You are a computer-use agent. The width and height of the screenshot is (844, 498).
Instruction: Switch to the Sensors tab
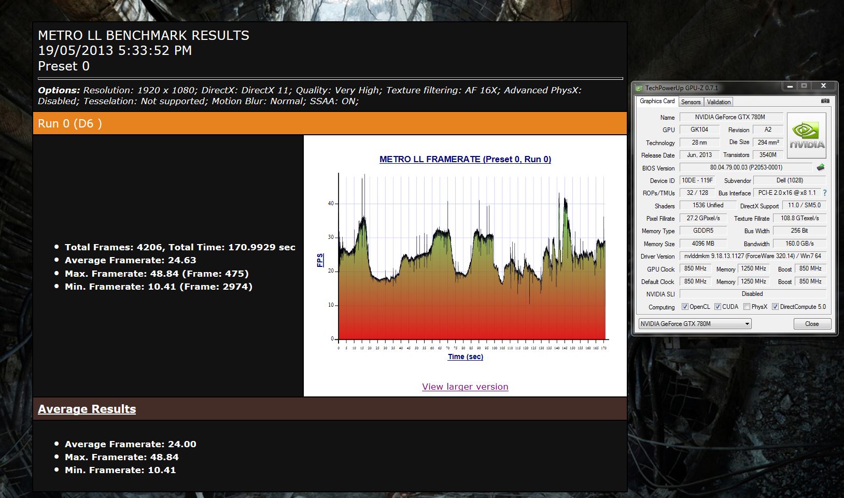[x=691, y=102]
